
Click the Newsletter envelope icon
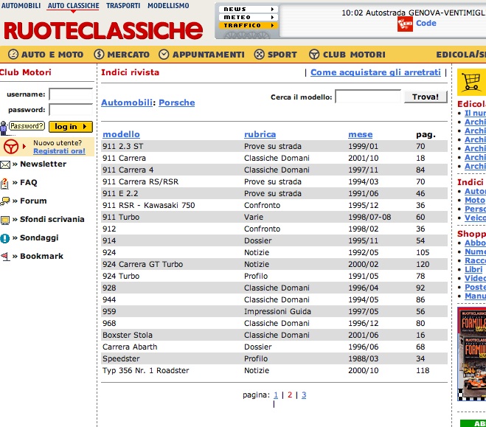[x=5, y=164]
